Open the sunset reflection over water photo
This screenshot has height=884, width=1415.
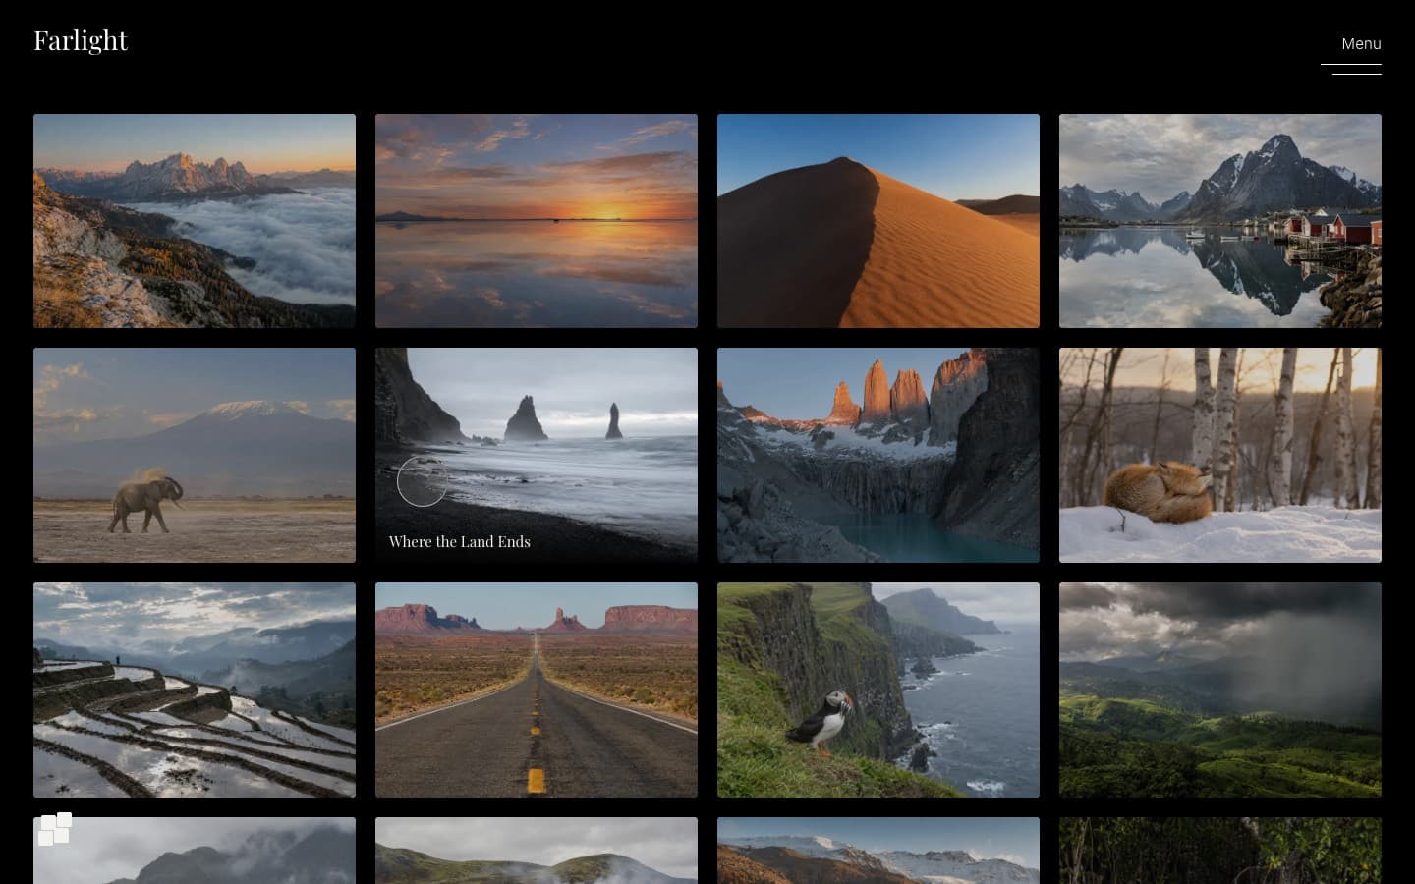click(x=537, y=221)
